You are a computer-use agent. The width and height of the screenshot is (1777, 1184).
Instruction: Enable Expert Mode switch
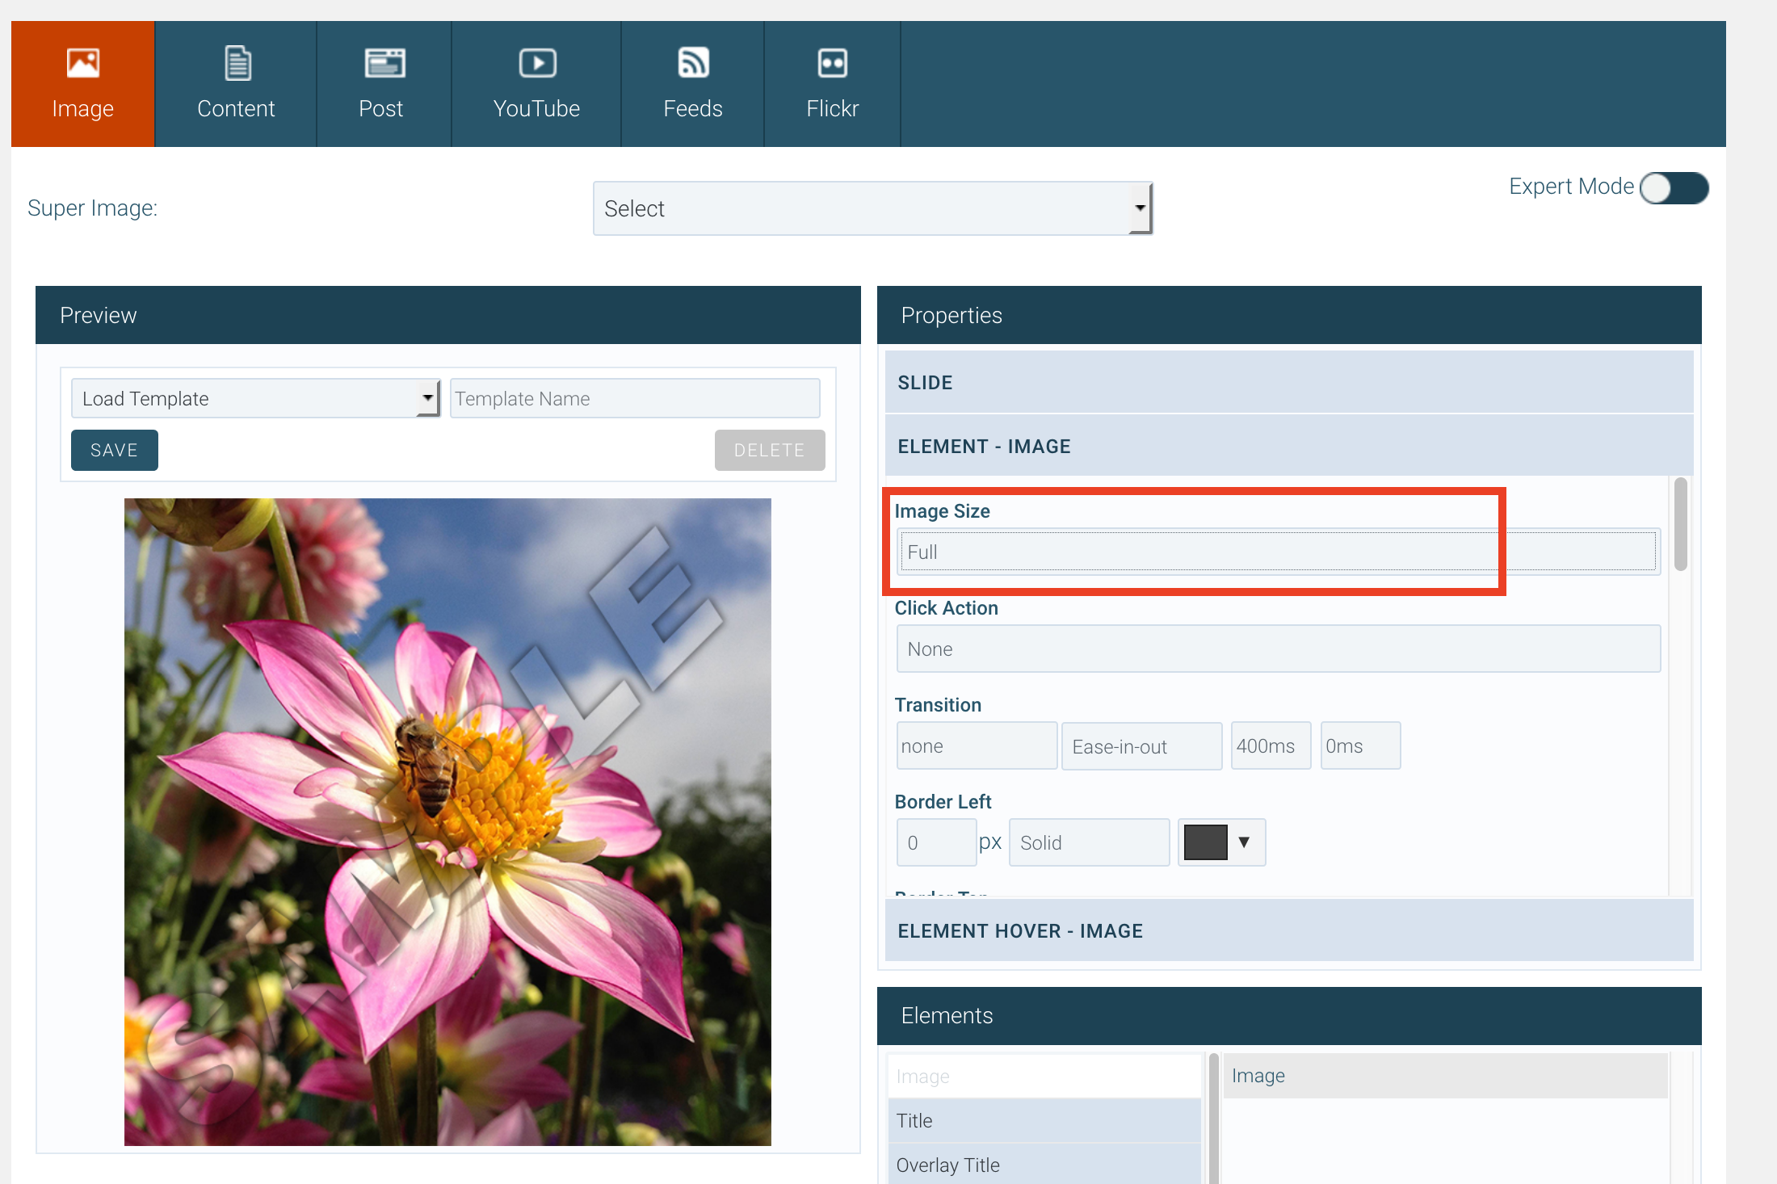click(1674, 188)
